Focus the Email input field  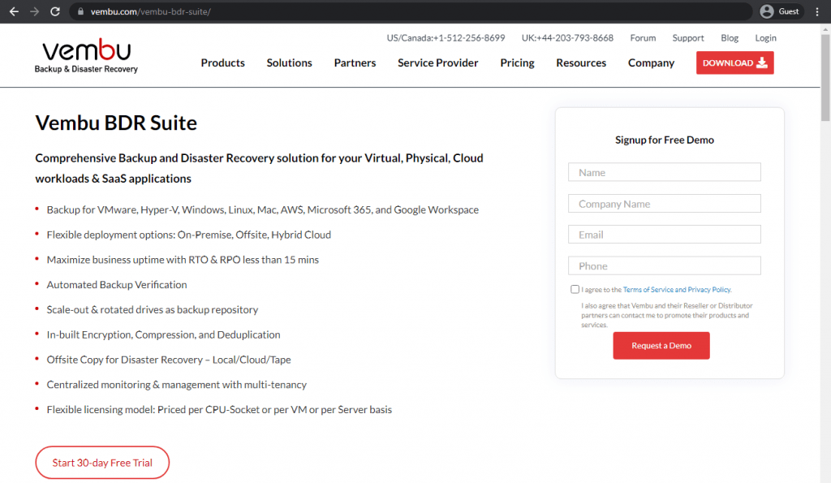coord(664,235)
